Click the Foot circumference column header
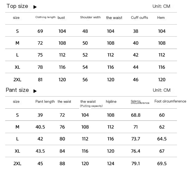Viewport: 189px width, 171px height. click(170, 101)
